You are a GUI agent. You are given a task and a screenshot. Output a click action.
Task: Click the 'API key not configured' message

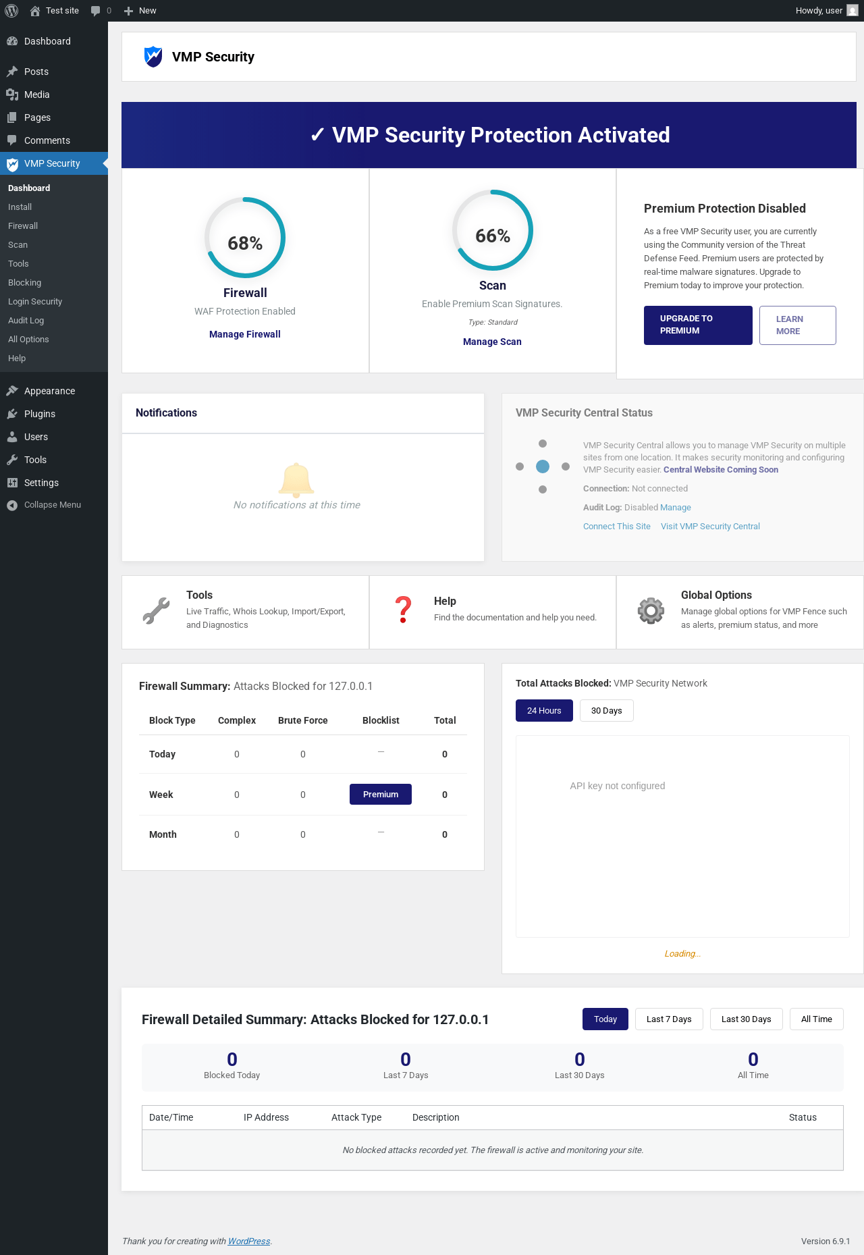618,786
